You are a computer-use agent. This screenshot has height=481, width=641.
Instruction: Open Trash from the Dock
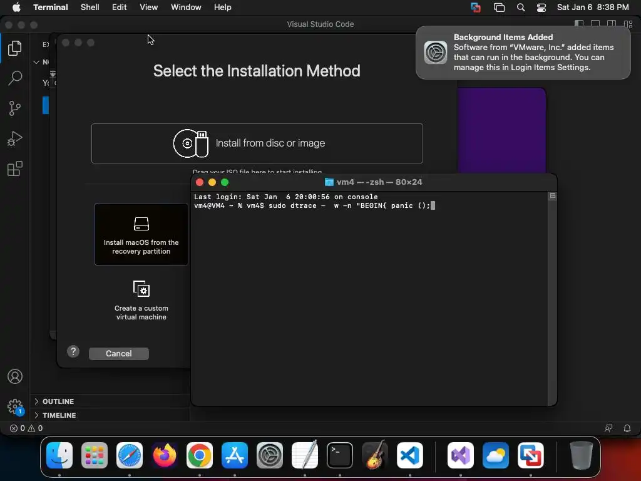pyautogui.click(x=582, y=455)
